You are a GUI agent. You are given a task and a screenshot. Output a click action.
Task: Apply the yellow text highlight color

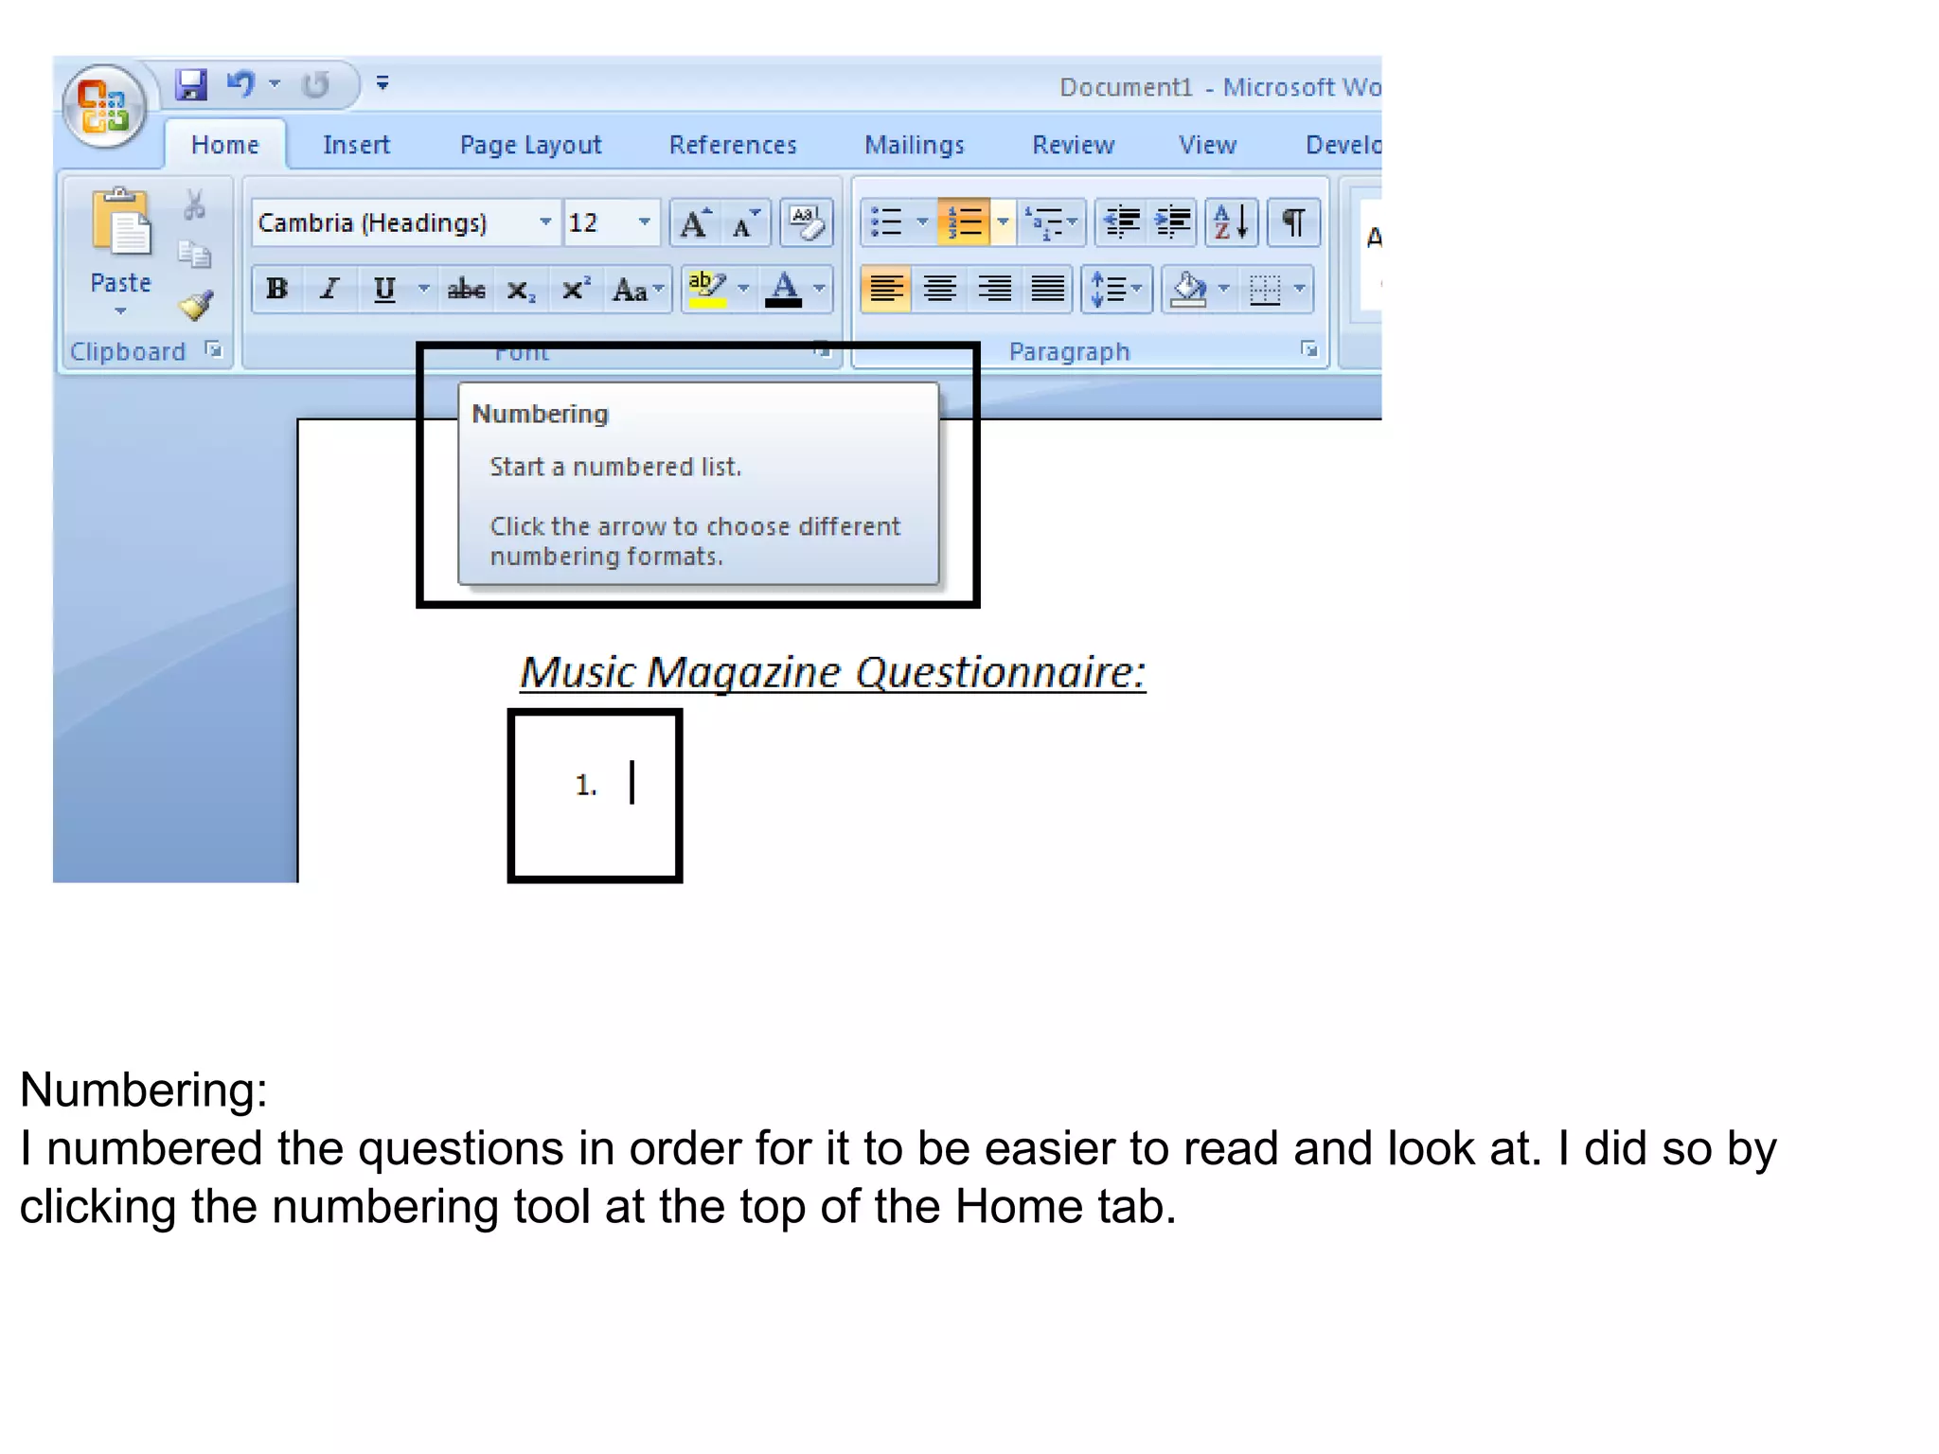(707, 289)
